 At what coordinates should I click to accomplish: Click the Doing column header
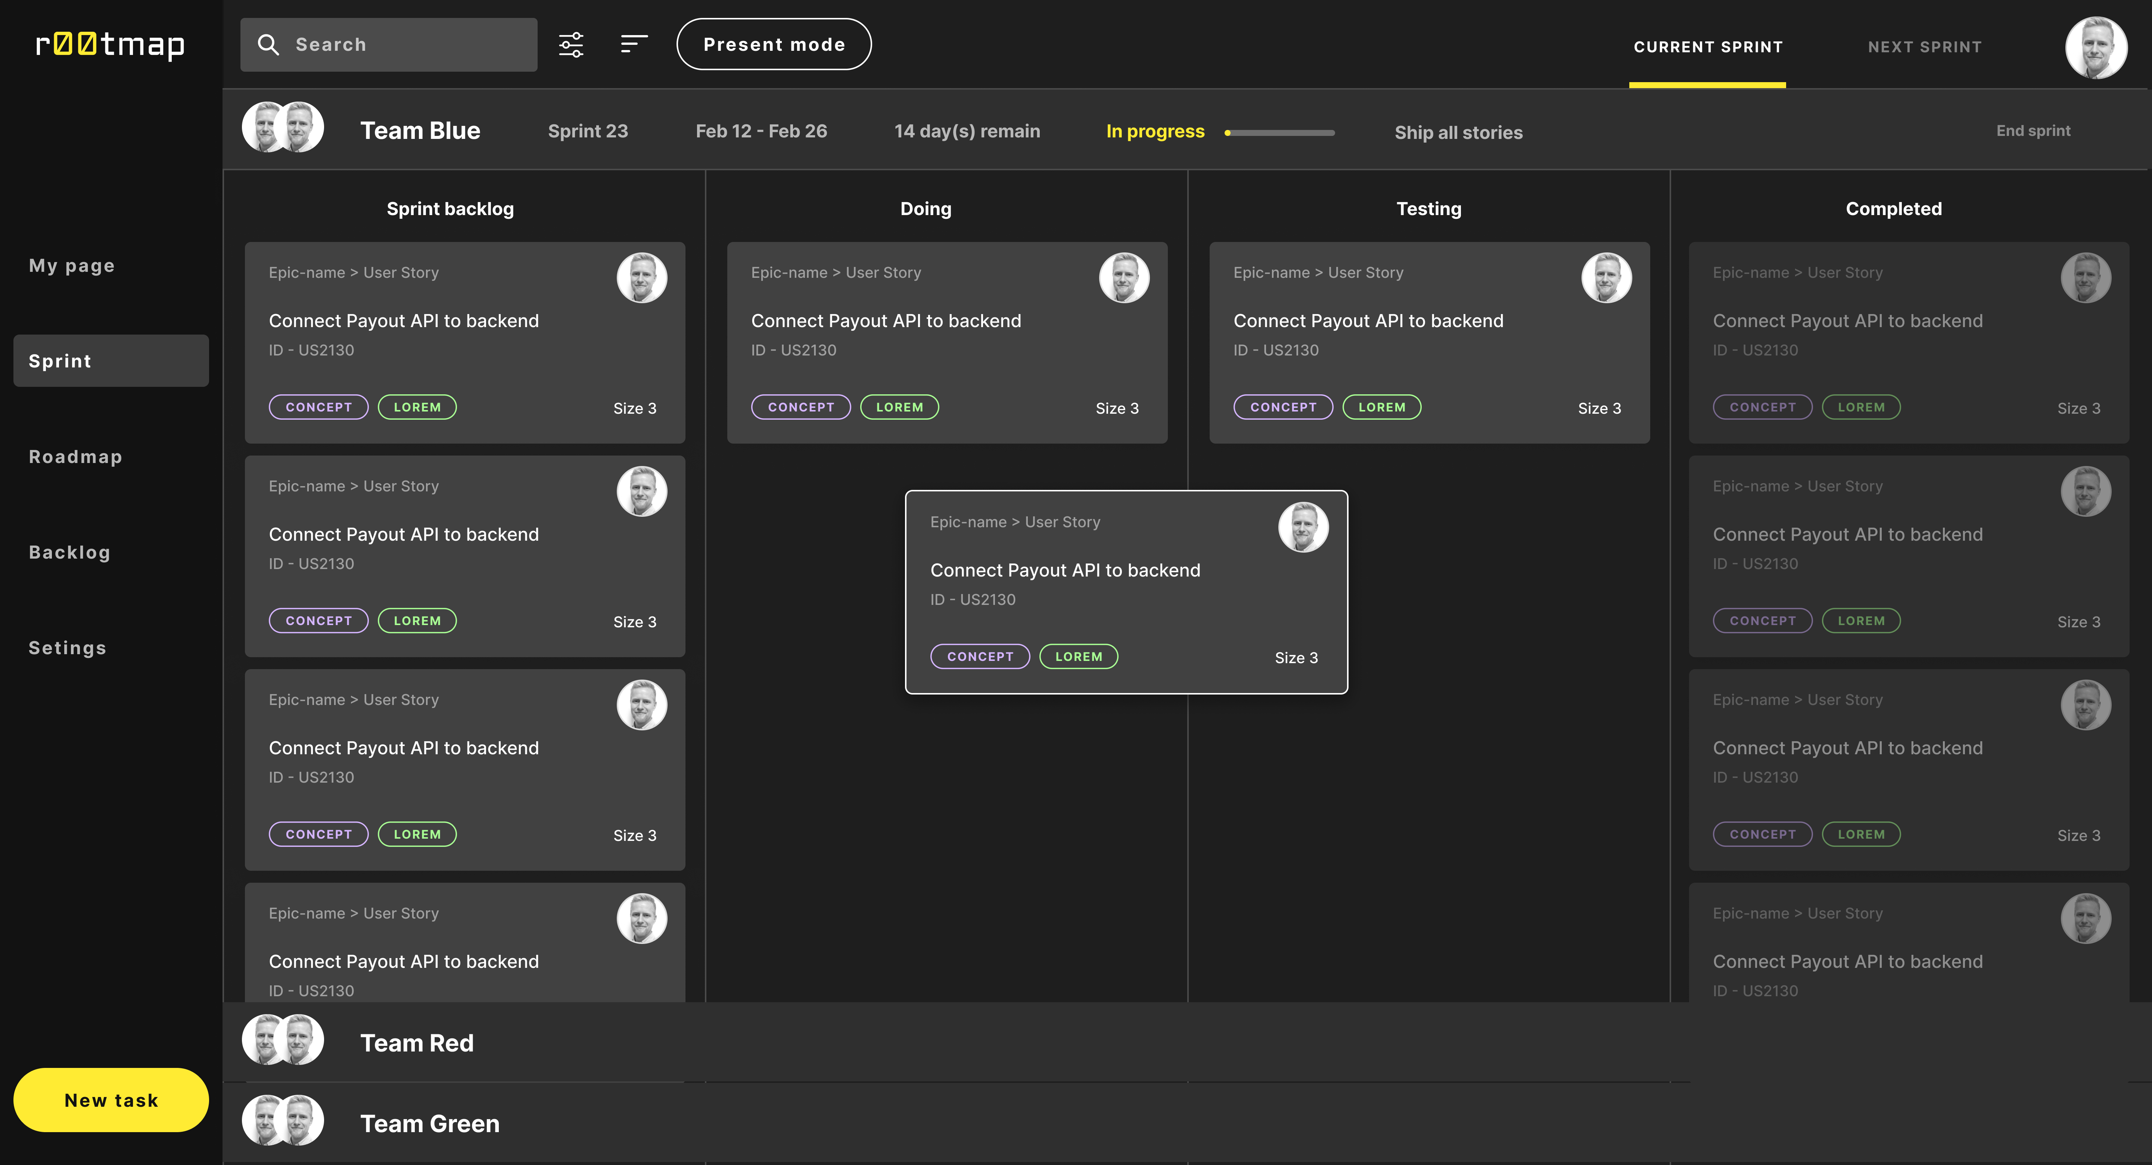coord(926,209)
